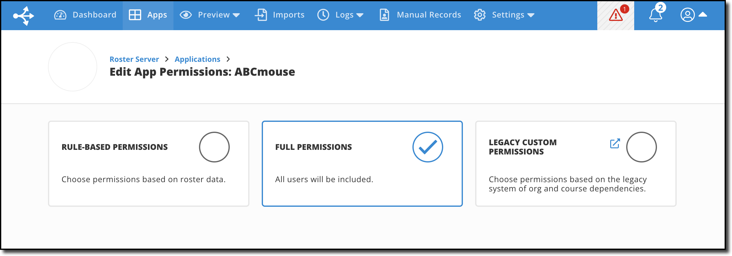Click the Preview eye icon

point(186,14)
